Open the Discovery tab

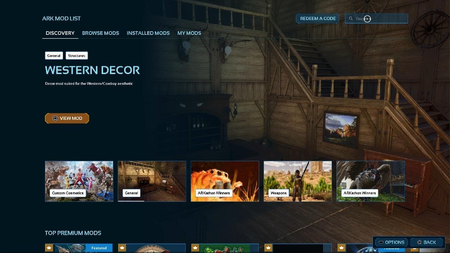pos(60,33)
